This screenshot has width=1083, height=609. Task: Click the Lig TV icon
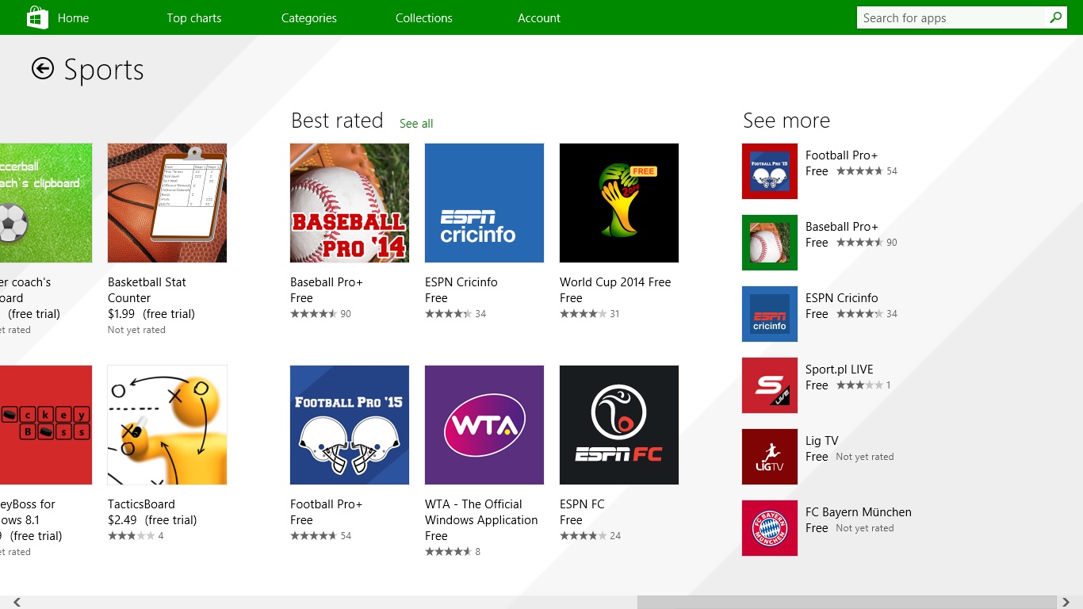click(x=770, y=457)
